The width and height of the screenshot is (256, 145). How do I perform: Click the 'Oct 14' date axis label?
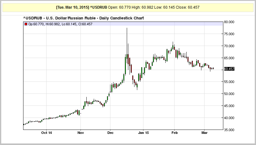coord(47,133)
